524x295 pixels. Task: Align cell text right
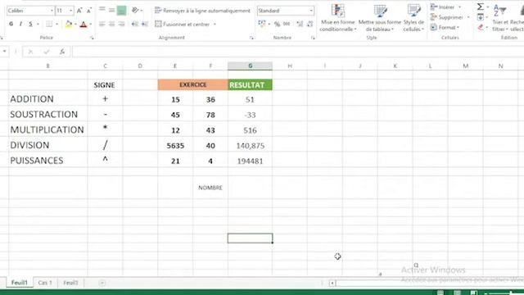[x=121, y=24]
